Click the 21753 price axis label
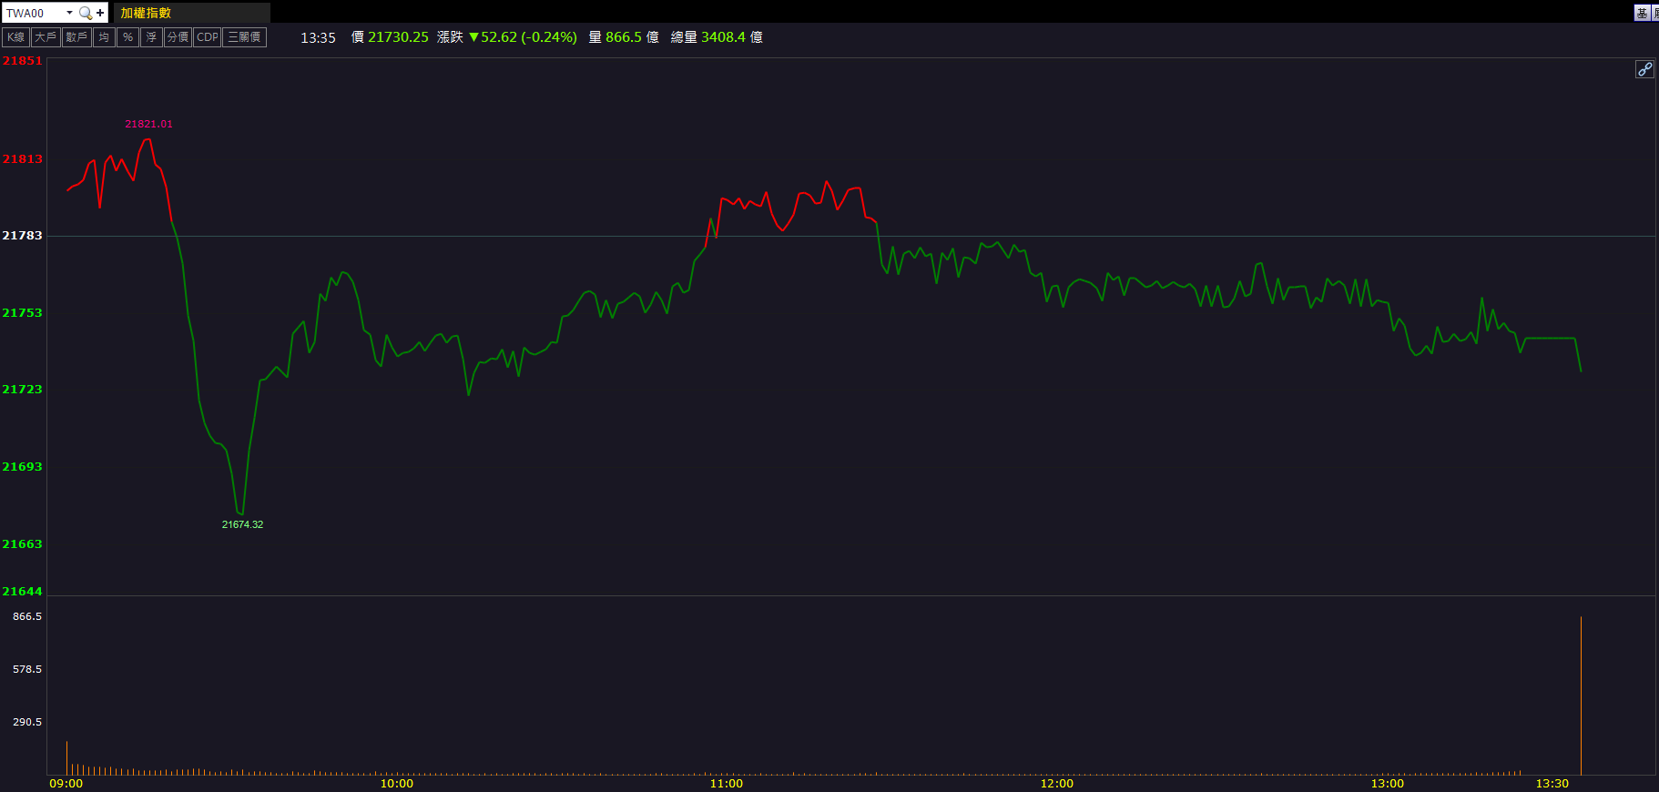 click(x=22, y=313)
